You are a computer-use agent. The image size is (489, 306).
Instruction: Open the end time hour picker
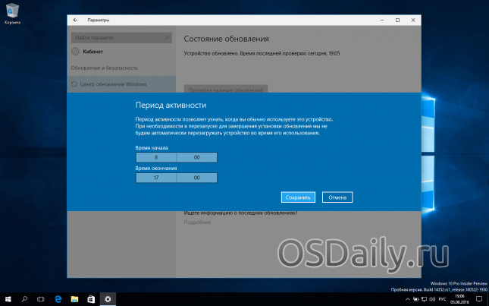(x=155, y=178)
